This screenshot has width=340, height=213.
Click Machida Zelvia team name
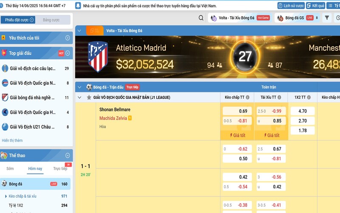pos(113,118)
